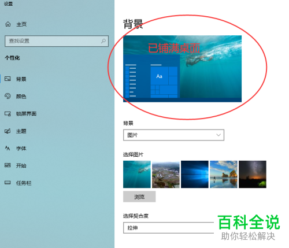Select the aerial village terraces wallpaper thumbnail
This screenshot has width=289, height=248.
click(x=166, y=174)
